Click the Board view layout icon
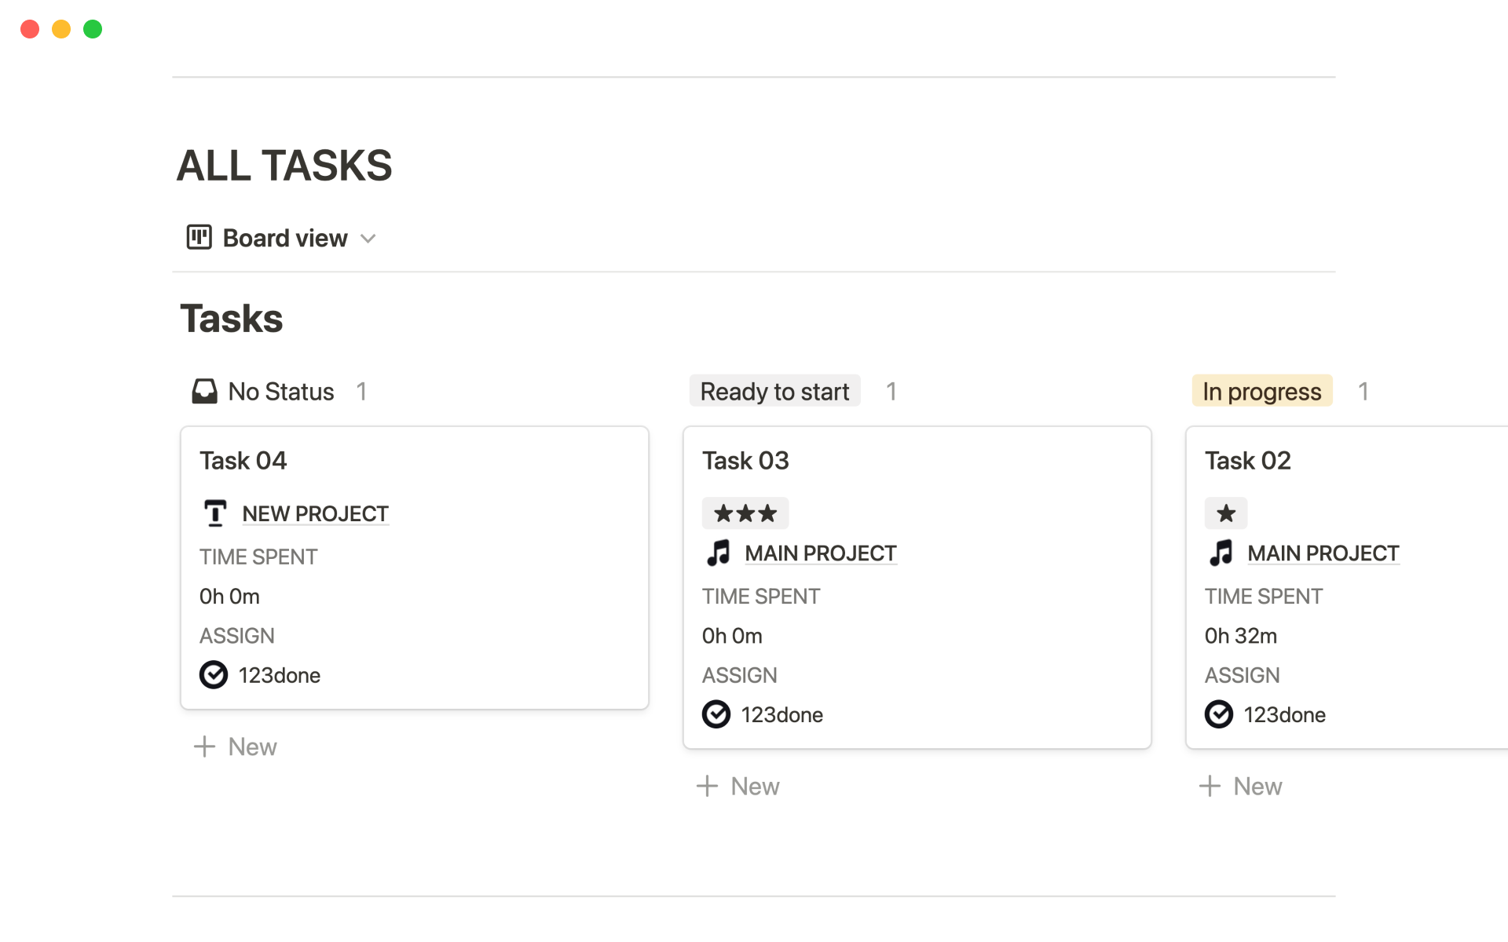The image size is (1508, 942). pos(199,237)
